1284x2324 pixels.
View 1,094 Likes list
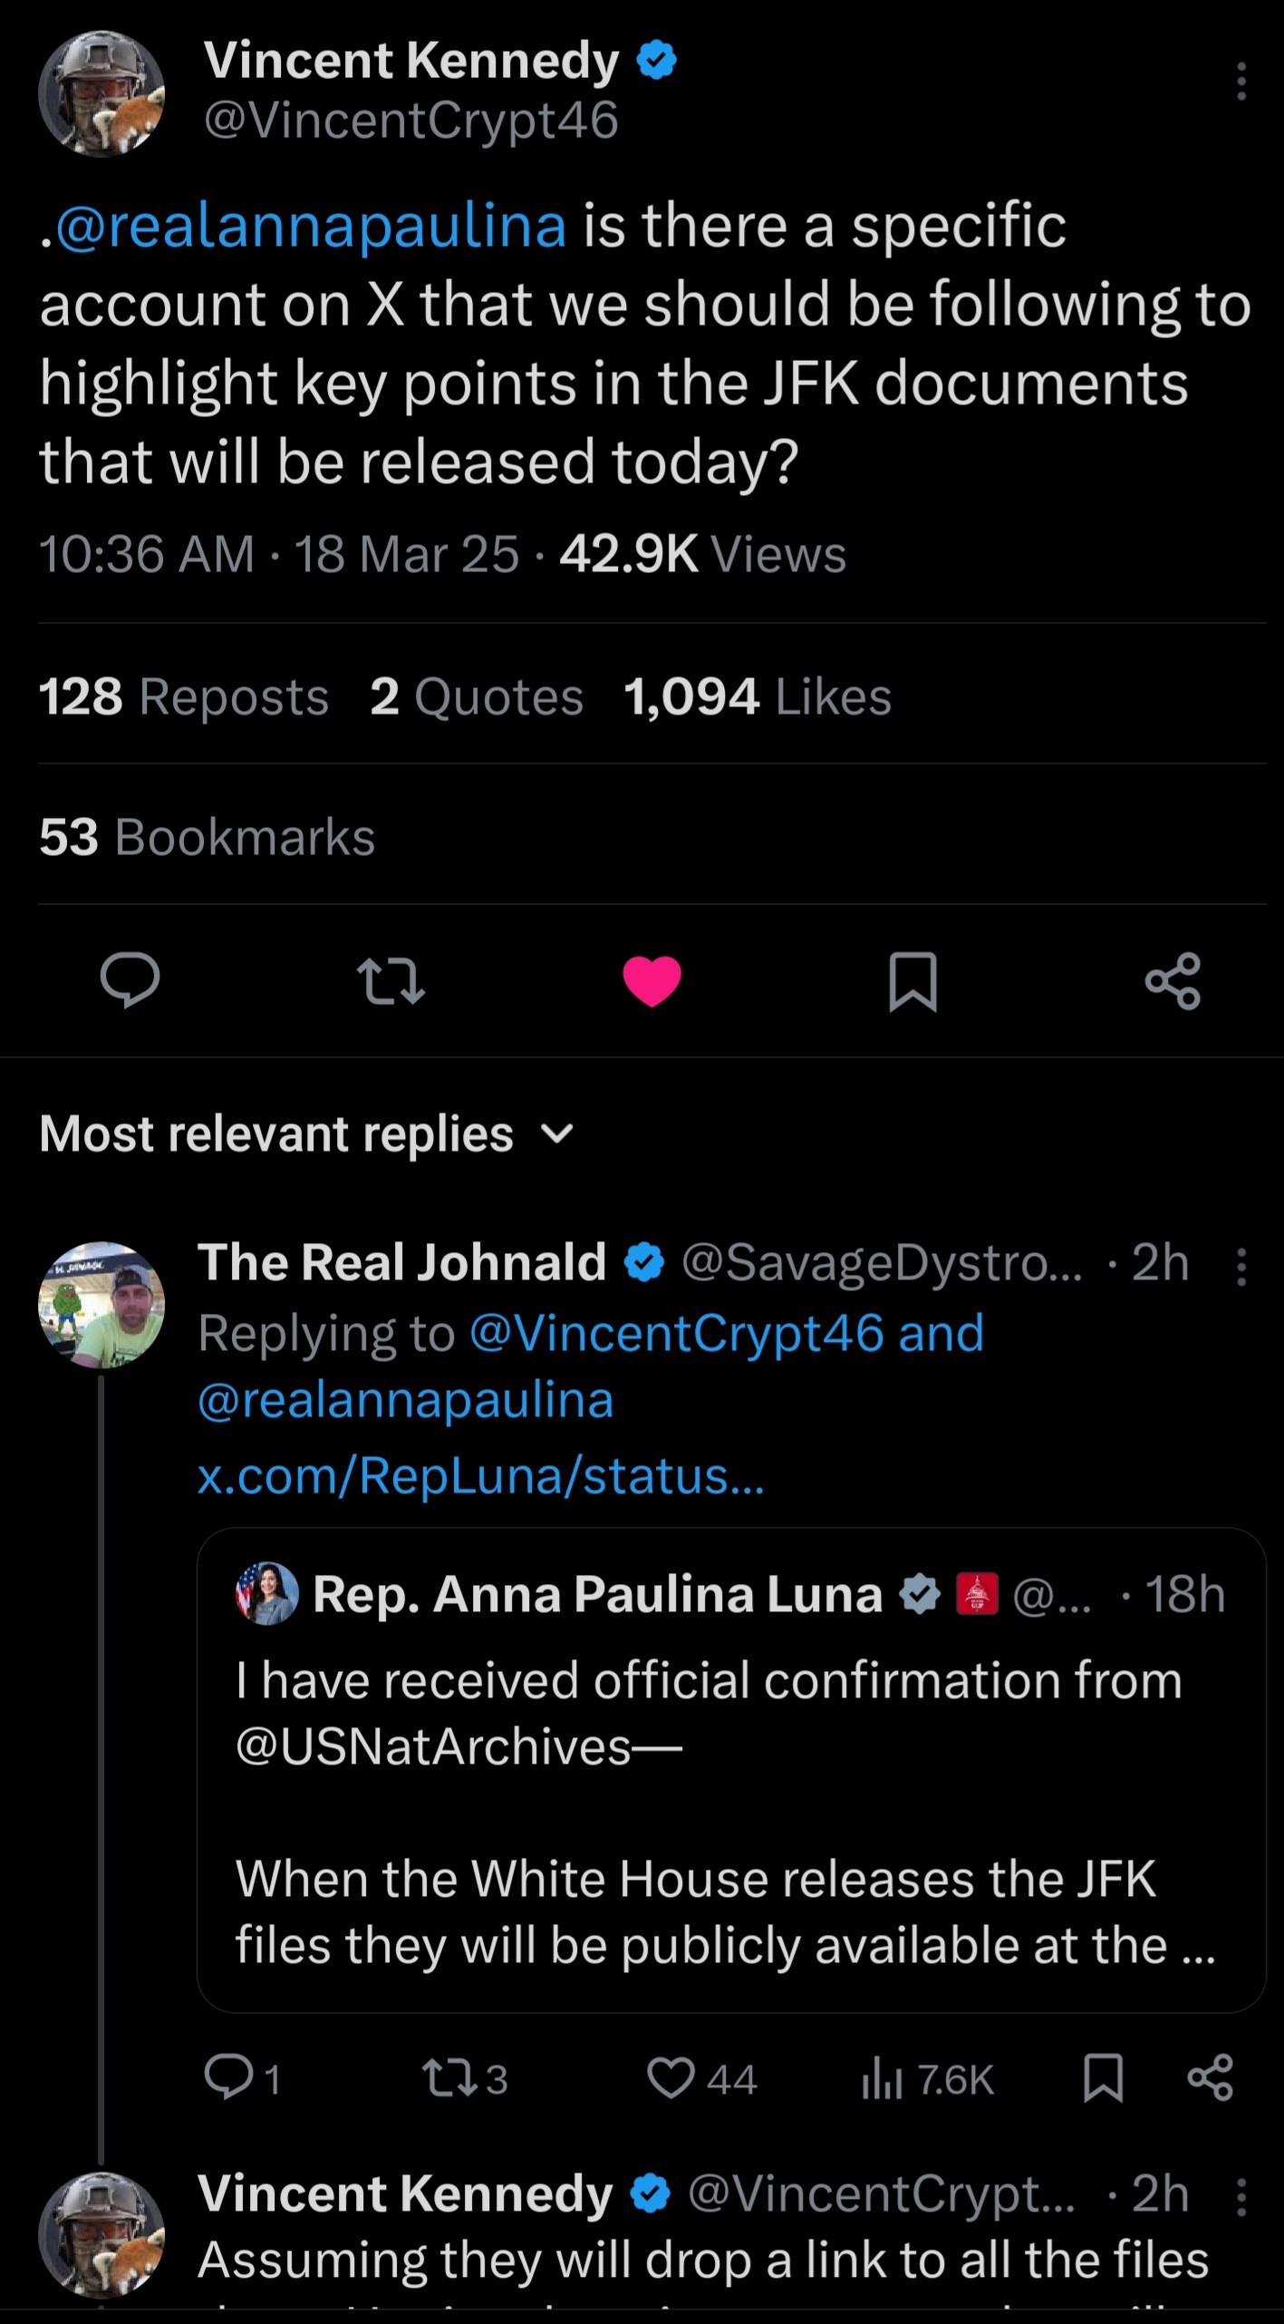(758, 697)
